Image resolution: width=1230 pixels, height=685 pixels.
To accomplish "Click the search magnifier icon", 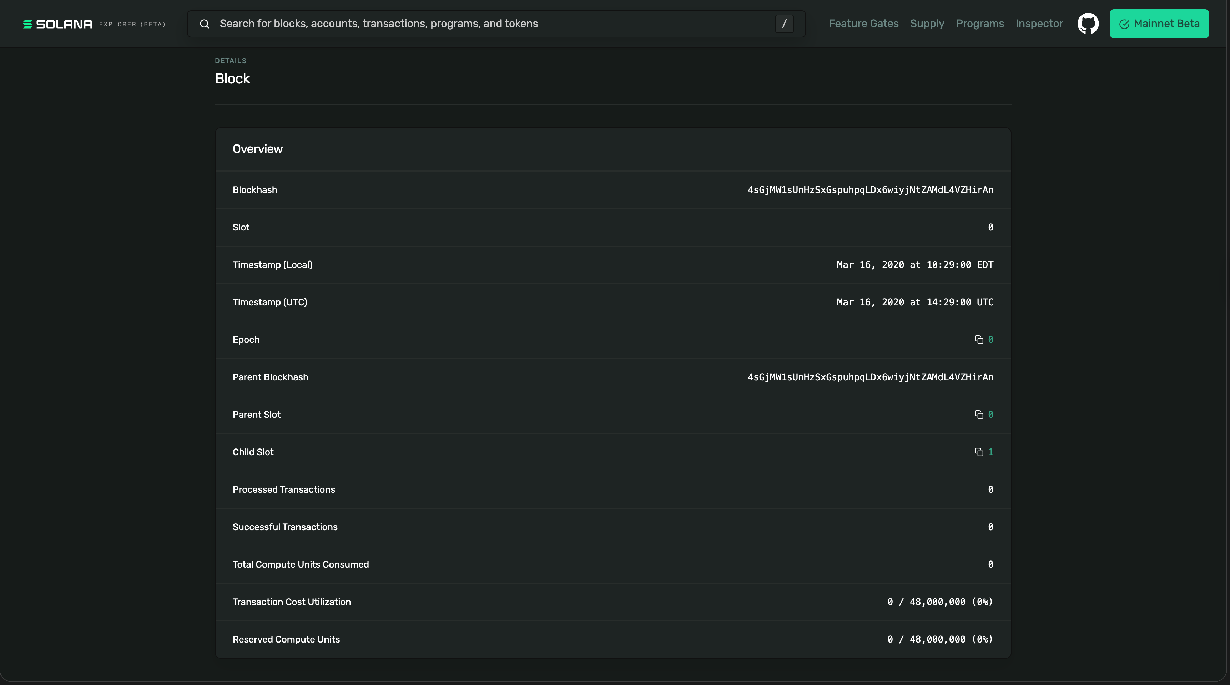I will (x=205, y=24).
